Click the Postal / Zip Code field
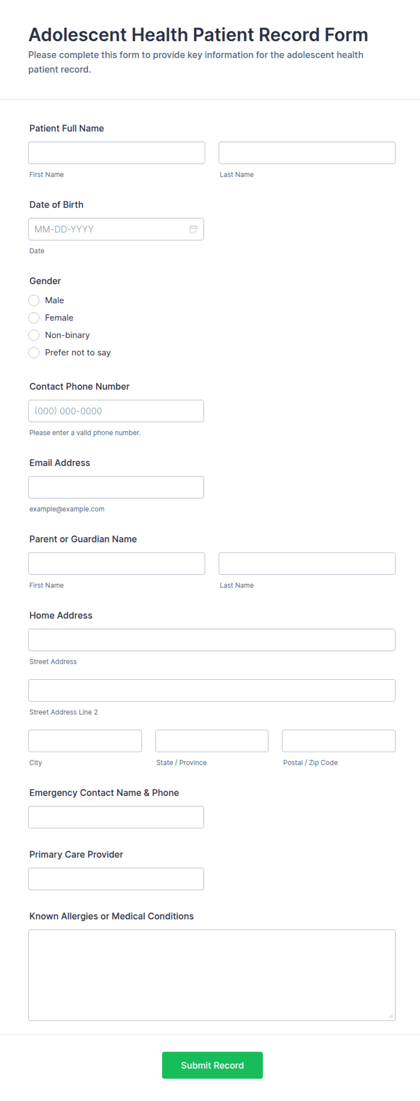Screen dimensions: 420x1101 [x=339, y=741]
